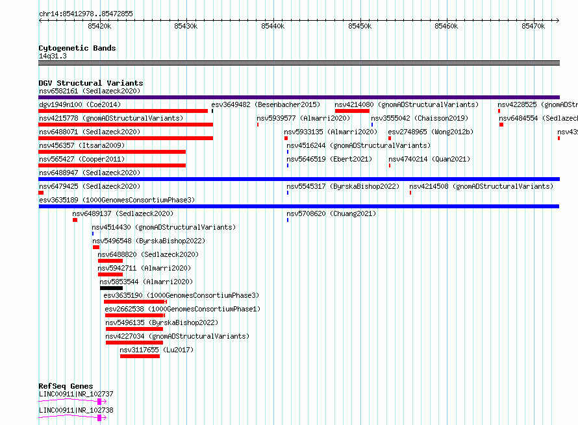This screenshot has height=425, width=578.
Task: Click nsv6488071 (Sedlazeck2020) label
Action: pos(90,132)
